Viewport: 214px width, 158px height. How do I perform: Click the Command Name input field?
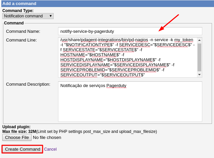(130, 31)
